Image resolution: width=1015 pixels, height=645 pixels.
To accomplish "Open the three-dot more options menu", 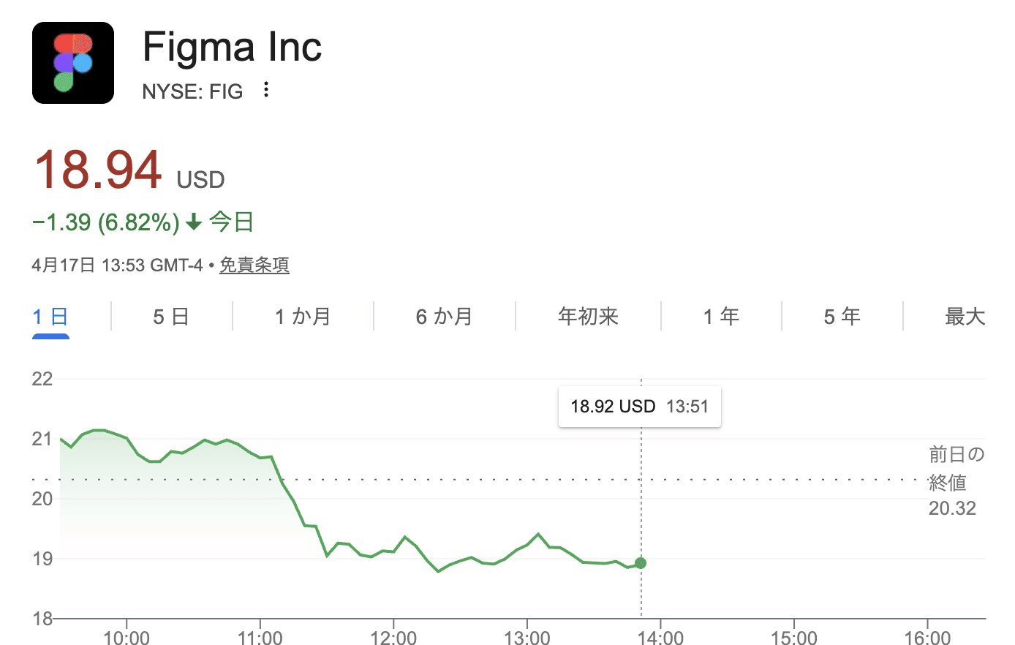I will click(266, 90).
